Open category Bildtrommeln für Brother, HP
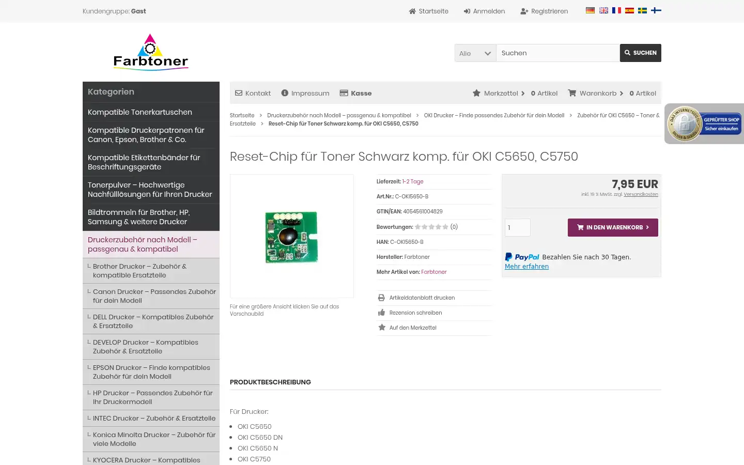The height and width of the screenshot is (465, 744). 151,217
